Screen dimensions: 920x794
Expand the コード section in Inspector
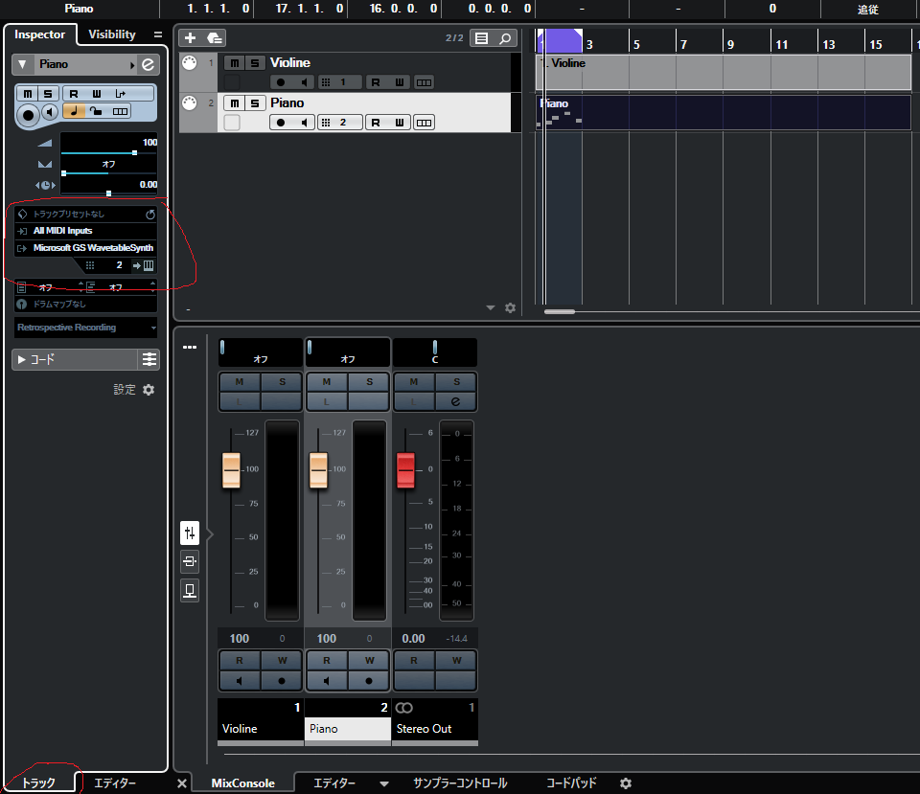[x=22, y=359]
